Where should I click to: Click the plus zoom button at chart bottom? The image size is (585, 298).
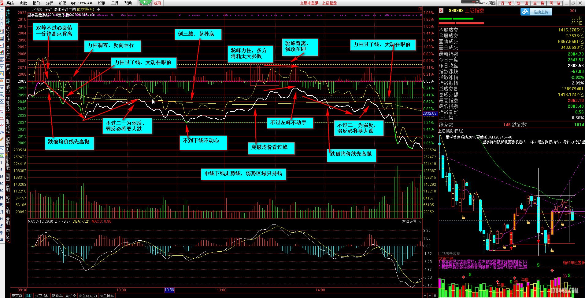425,296
